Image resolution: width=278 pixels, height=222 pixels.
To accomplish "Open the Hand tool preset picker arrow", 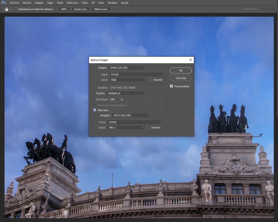I will [11, 9].
